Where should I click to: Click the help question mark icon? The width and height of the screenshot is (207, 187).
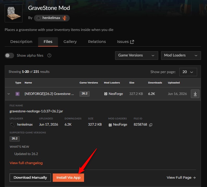click(x=49, y=55)
